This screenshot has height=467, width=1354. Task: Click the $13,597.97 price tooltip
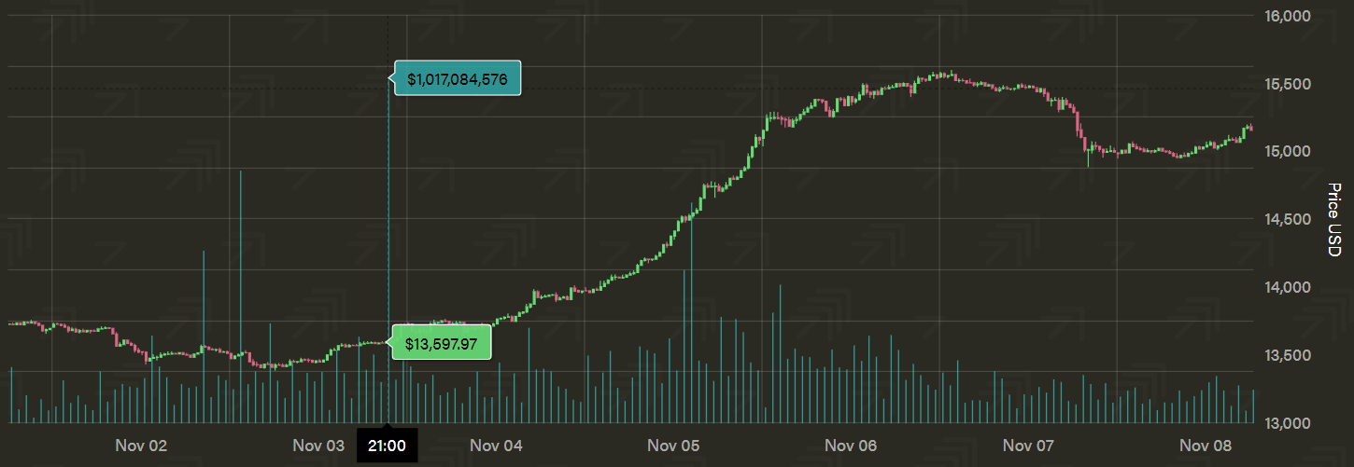(441, 344)
